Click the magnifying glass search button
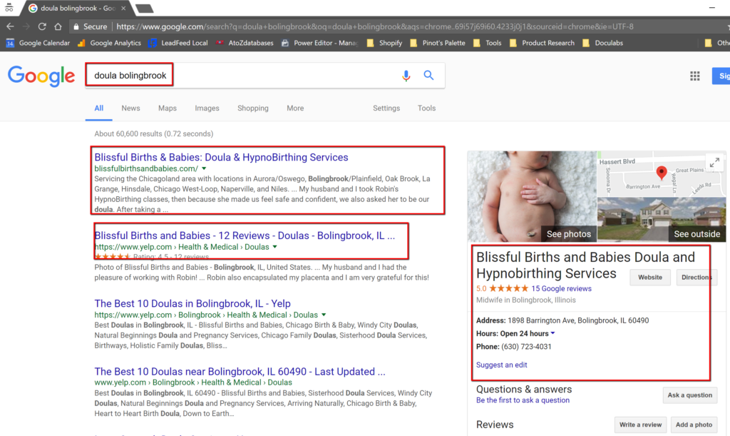 click(428, 75)
